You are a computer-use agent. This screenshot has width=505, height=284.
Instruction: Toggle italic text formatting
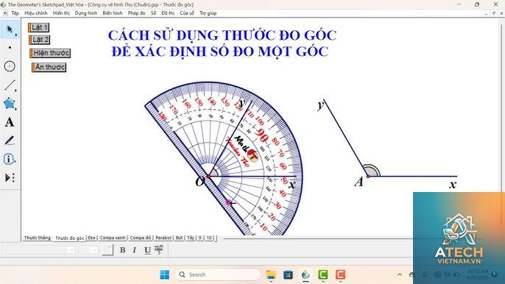(135, 250)
